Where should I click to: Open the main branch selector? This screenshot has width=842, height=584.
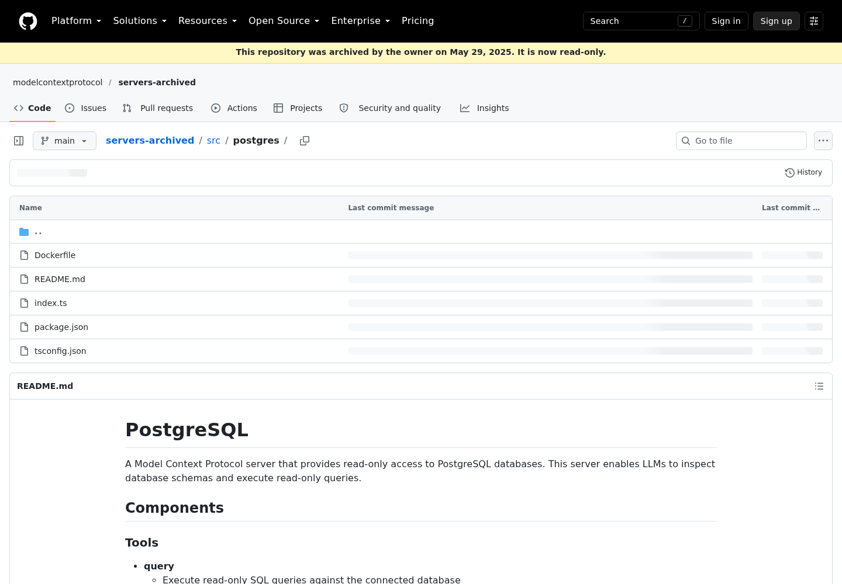click(64, 141)
